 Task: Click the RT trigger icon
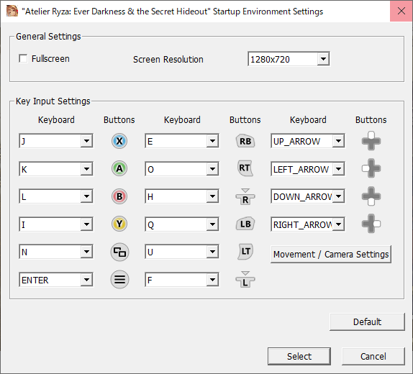pyautogui.click(x=245, y=168)
